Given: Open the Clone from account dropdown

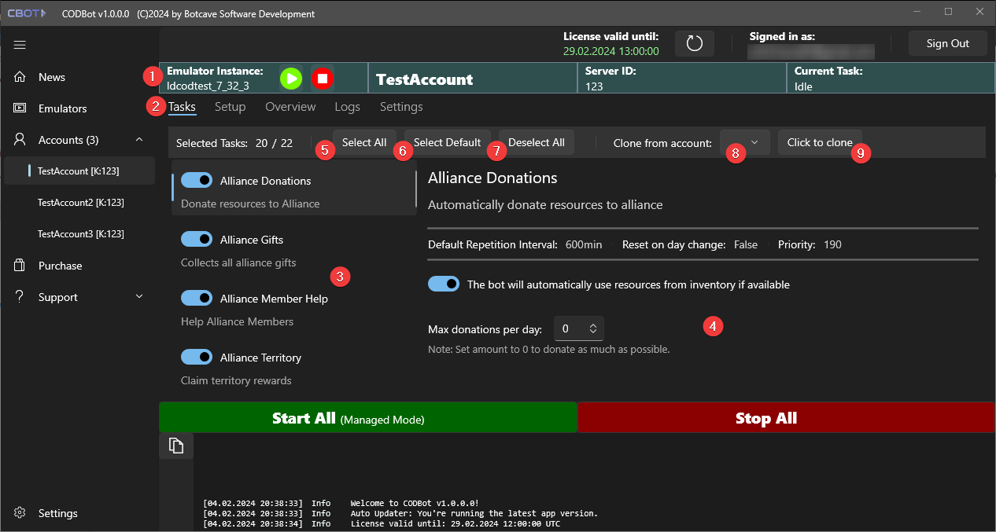Looking at the screenshot, I should click(744, 142).
